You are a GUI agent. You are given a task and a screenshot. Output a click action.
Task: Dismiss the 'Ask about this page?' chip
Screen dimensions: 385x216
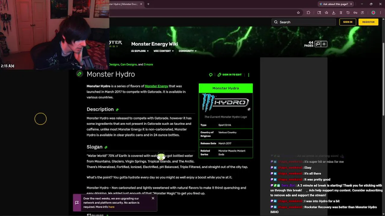point(351,4)
